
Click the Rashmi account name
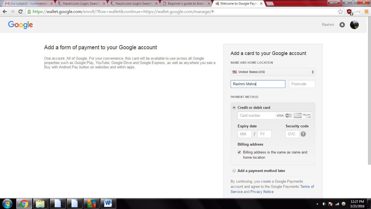pos(328,25)
